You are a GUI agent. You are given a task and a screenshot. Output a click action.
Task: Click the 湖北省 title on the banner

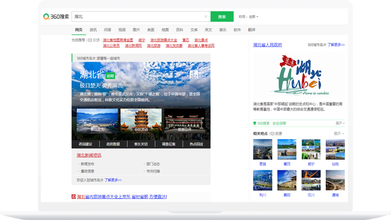[92, 75]
